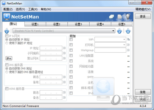The width and height of the screenshot is (154, 110).
Task: Tick the IPv6 checkbox
Action: tap(71, 93)
